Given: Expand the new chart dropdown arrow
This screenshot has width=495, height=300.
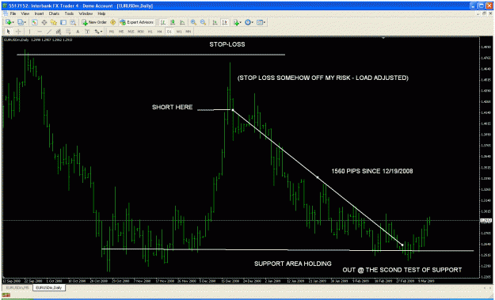Looking at the screenshot, I should tap(13, 22).
